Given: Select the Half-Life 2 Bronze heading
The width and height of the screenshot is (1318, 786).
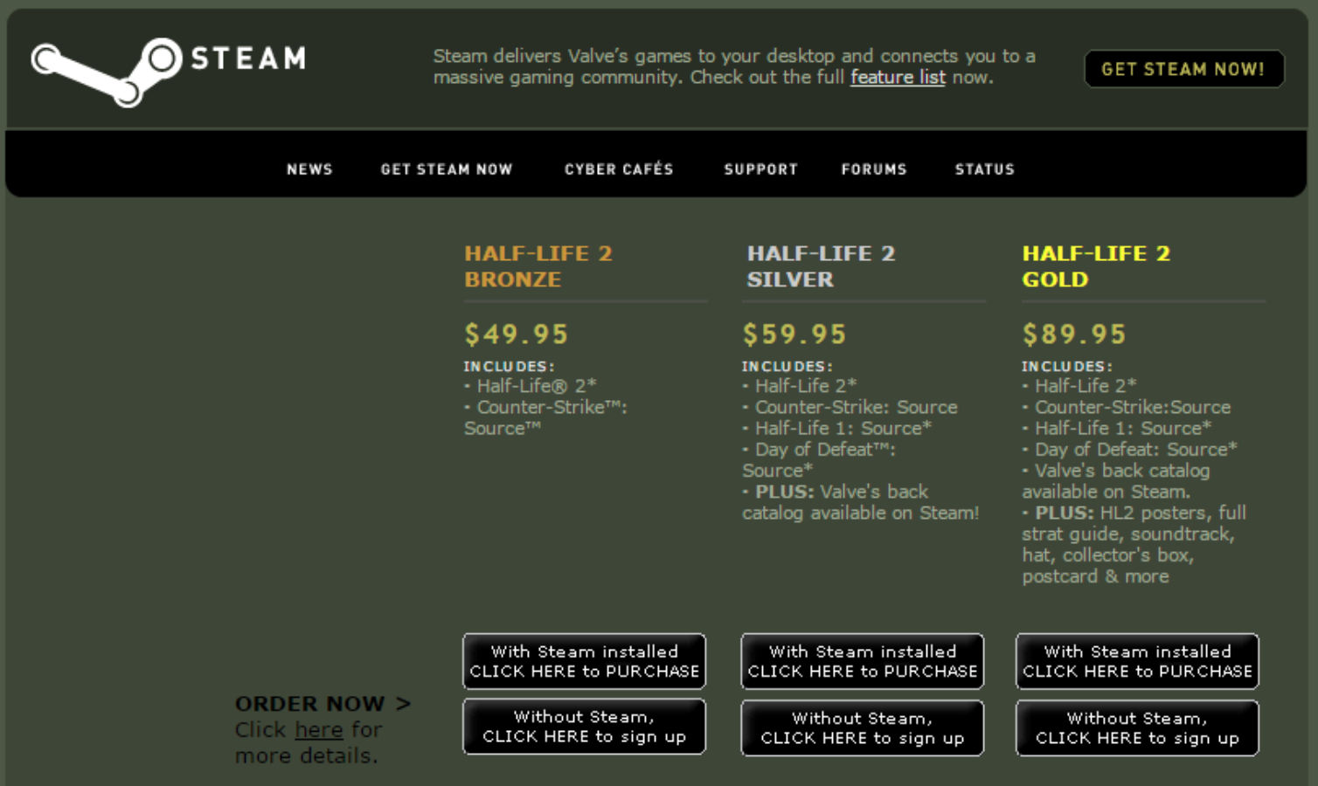Looking at the screenshot, I should [x=538, y=266].
